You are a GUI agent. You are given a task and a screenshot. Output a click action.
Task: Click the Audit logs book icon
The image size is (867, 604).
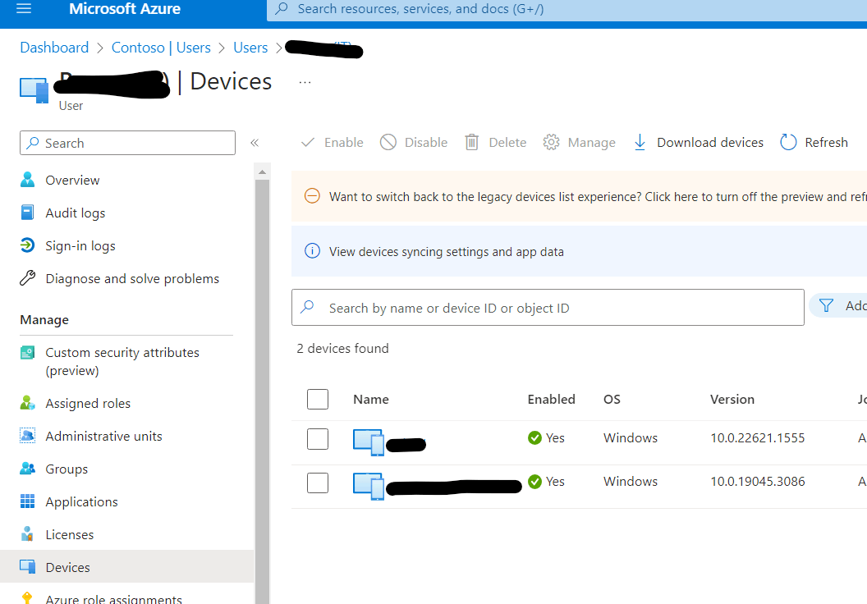click(x=27, y=213)
